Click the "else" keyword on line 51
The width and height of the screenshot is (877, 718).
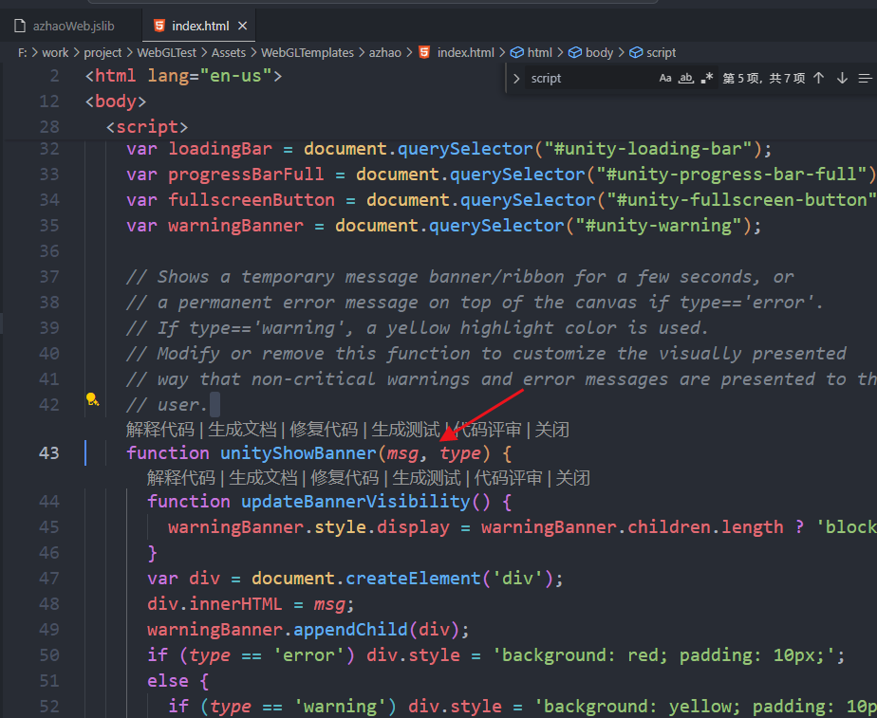168,681
